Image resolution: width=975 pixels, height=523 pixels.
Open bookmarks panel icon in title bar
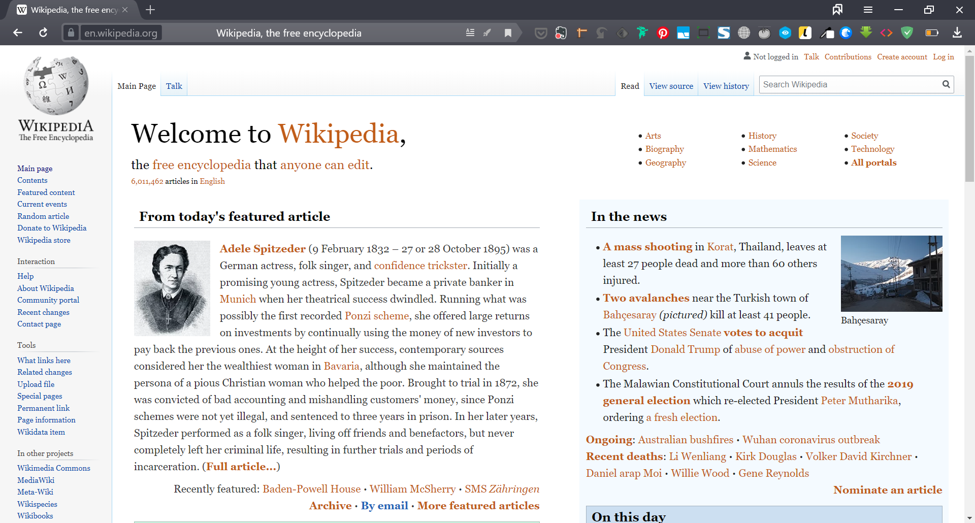(837, 10)
